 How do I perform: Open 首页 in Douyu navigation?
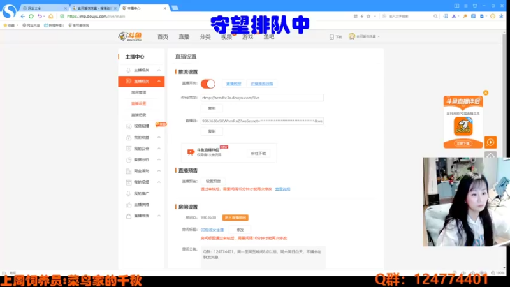pyautogui.click(x=163, y=37)
